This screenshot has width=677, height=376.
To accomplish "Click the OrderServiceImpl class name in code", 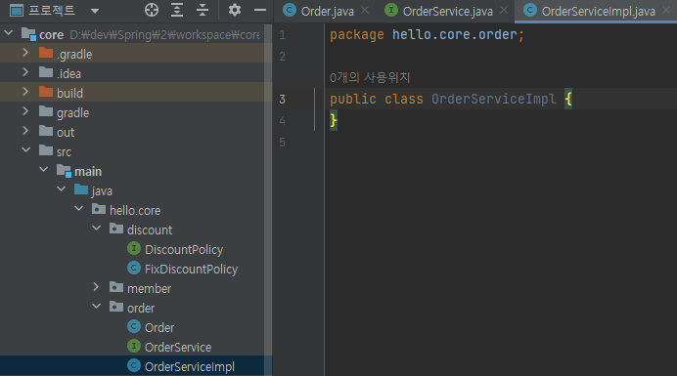I will (493, 100).
